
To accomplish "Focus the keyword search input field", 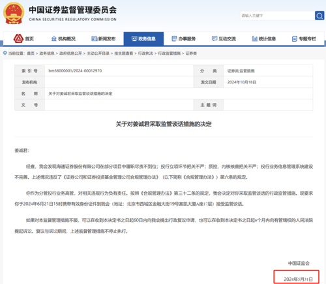I will pos(277,16).
